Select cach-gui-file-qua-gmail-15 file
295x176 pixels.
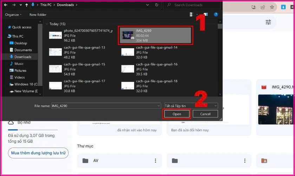77,69
